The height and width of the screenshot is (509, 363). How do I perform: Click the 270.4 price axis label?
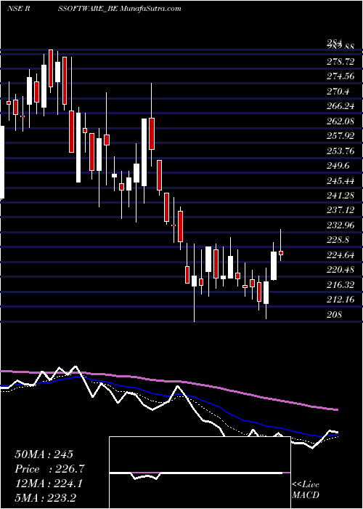pos(338,92)
